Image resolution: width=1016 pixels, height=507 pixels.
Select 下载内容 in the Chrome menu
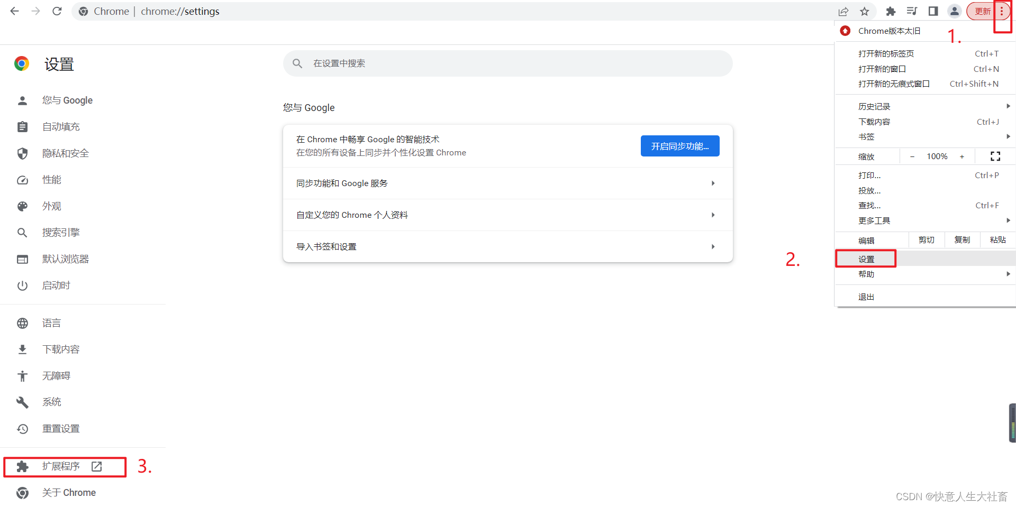click(925, 122)
